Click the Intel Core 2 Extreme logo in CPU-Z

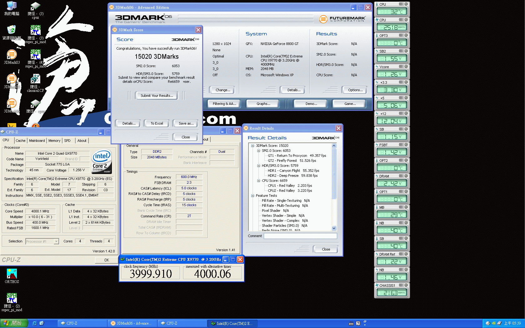click(x=102, y=162)
